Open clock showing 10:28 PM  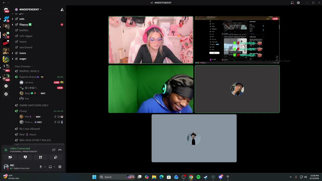[314, 177]
